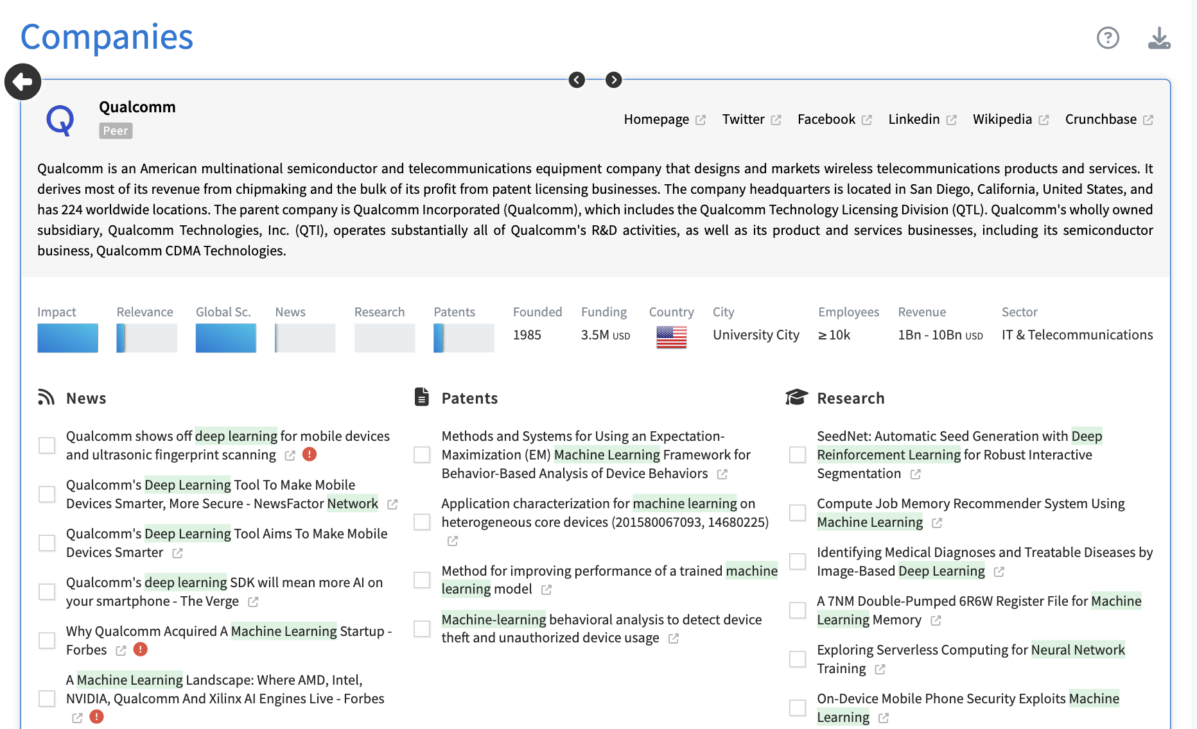Viewport: 1197px width, 729px height.
Task: Download the companies data
Action: point(1159,38)
